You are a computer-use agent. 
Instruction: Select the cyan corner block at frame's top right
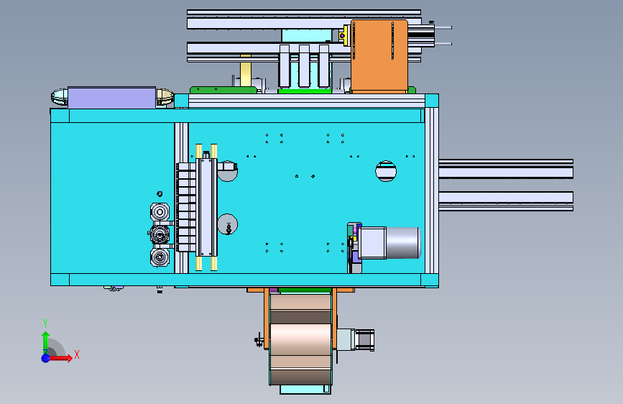[431, 101]
